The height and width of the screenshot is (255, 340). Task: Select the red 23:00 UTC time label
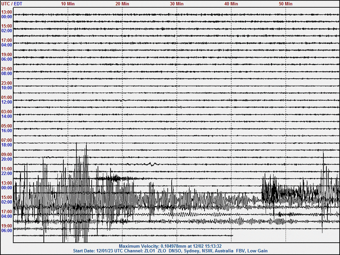pyautogui.click(x=7, y=83)
